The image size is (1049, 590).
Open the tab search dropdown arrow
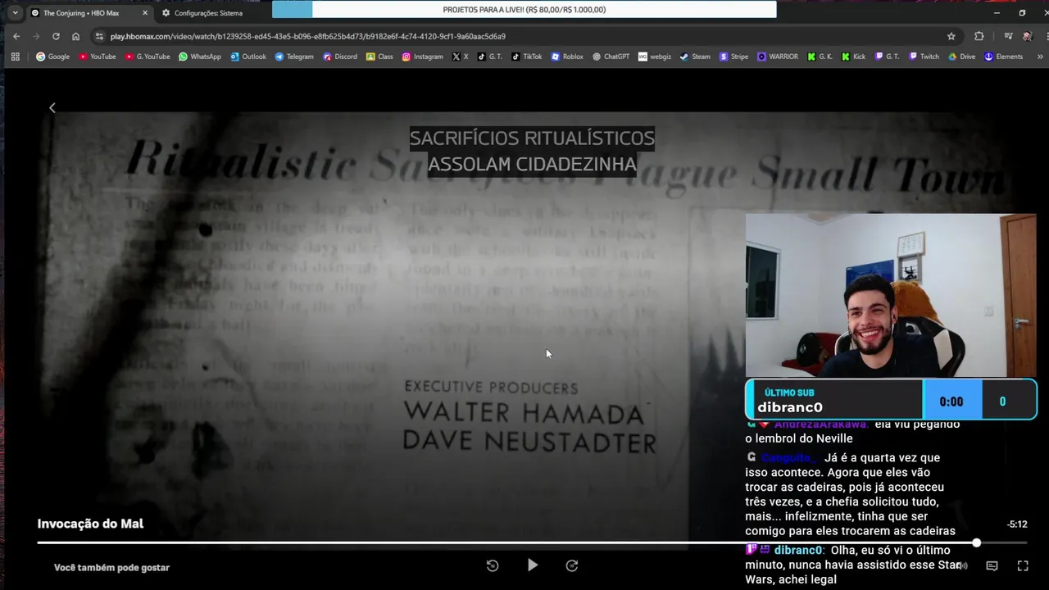point(15,13)
